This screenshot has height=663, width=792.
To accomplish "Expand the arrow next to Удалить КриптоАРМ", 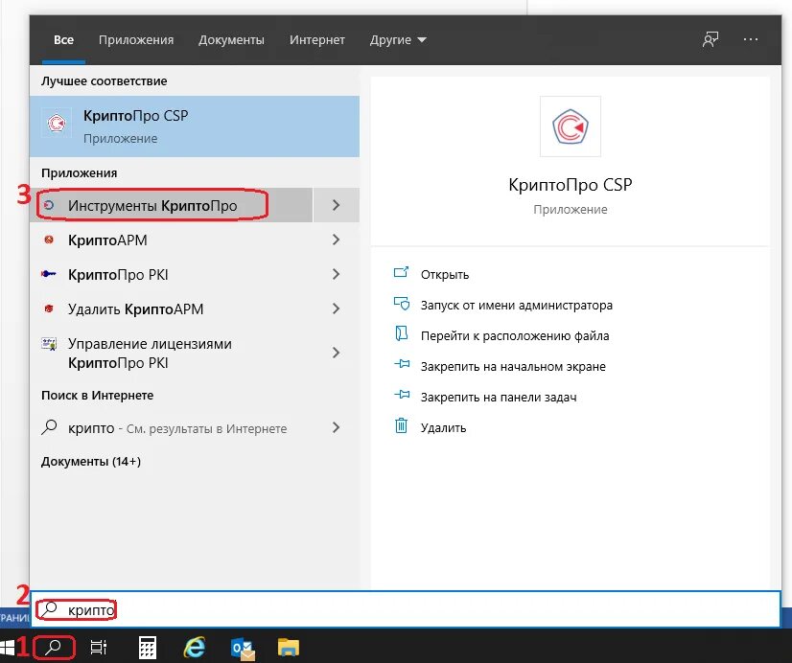I will (x=337, y=309).
